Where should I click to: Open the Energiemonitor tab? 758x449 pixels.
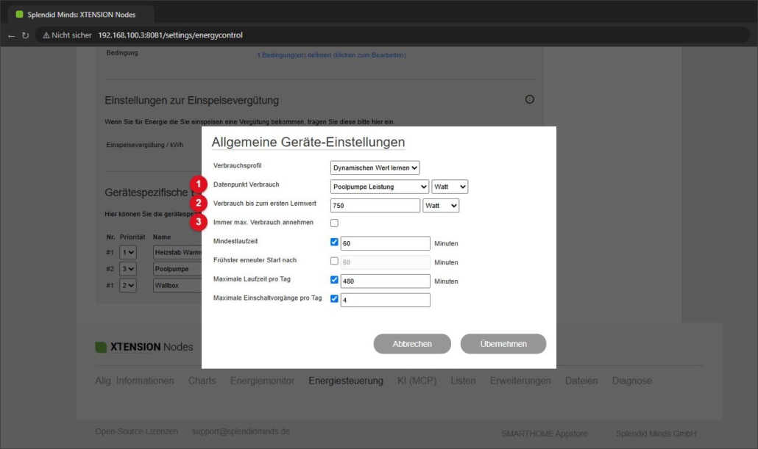[262, 381]
